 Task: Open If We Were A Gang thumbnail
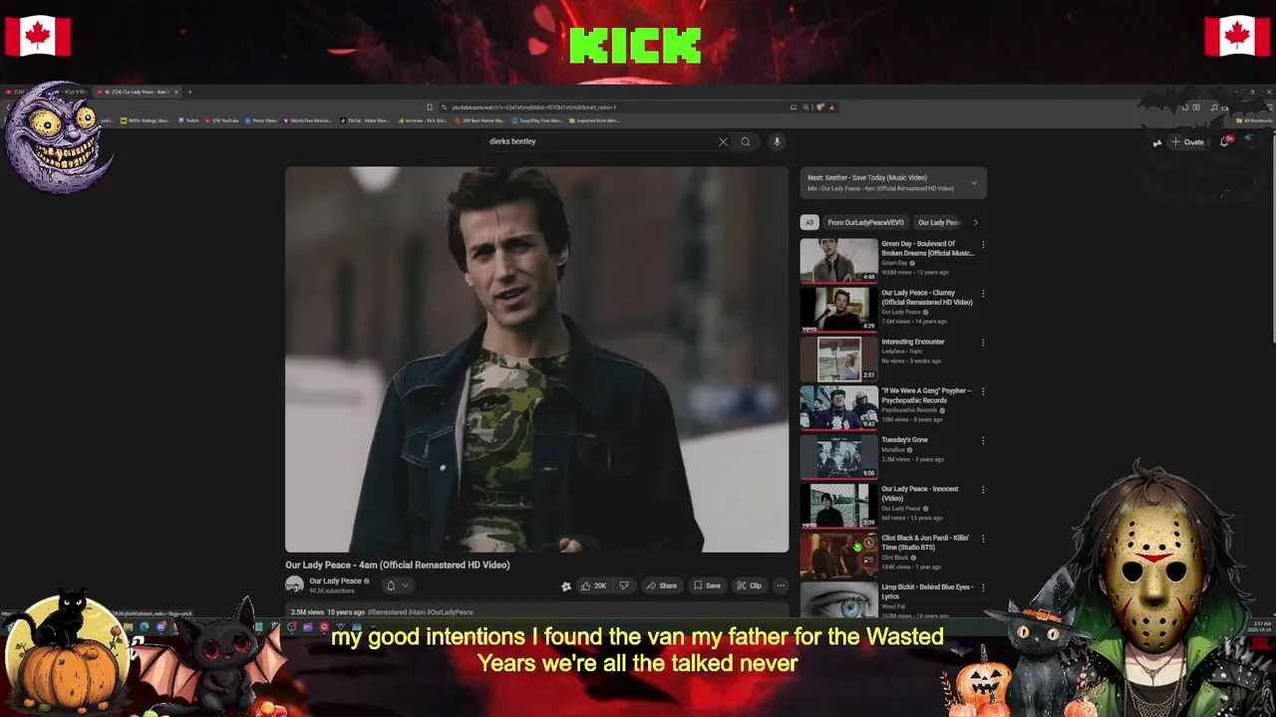[838, 407]
